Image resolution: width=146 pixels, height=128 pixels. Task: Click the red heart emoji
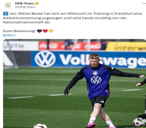pyautogui.click(x=45, y=31)
